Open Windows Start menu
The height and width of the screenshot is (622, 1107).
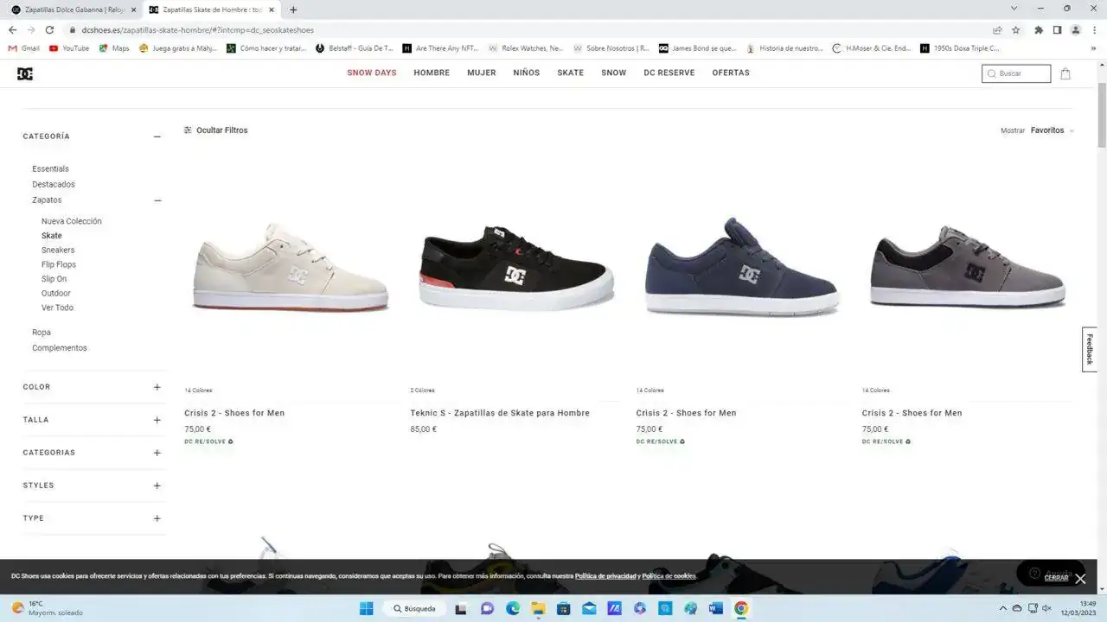pos(366,608)
